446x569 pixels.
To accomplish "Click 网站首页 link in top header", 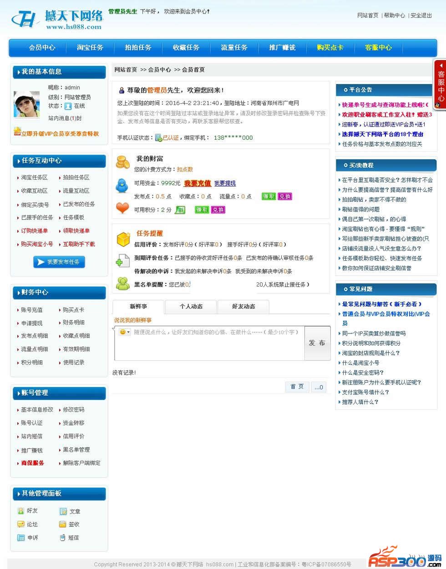I will point(368,15).
